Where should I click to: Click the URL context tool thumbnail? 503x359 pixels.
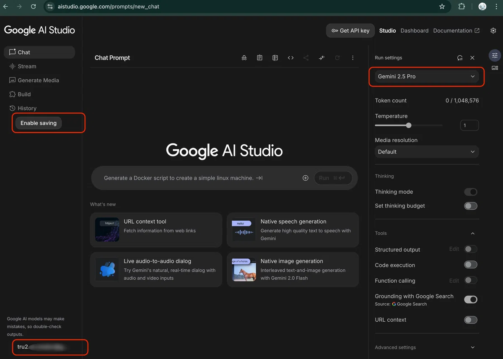pyautogui.click(x=107, y=230)
